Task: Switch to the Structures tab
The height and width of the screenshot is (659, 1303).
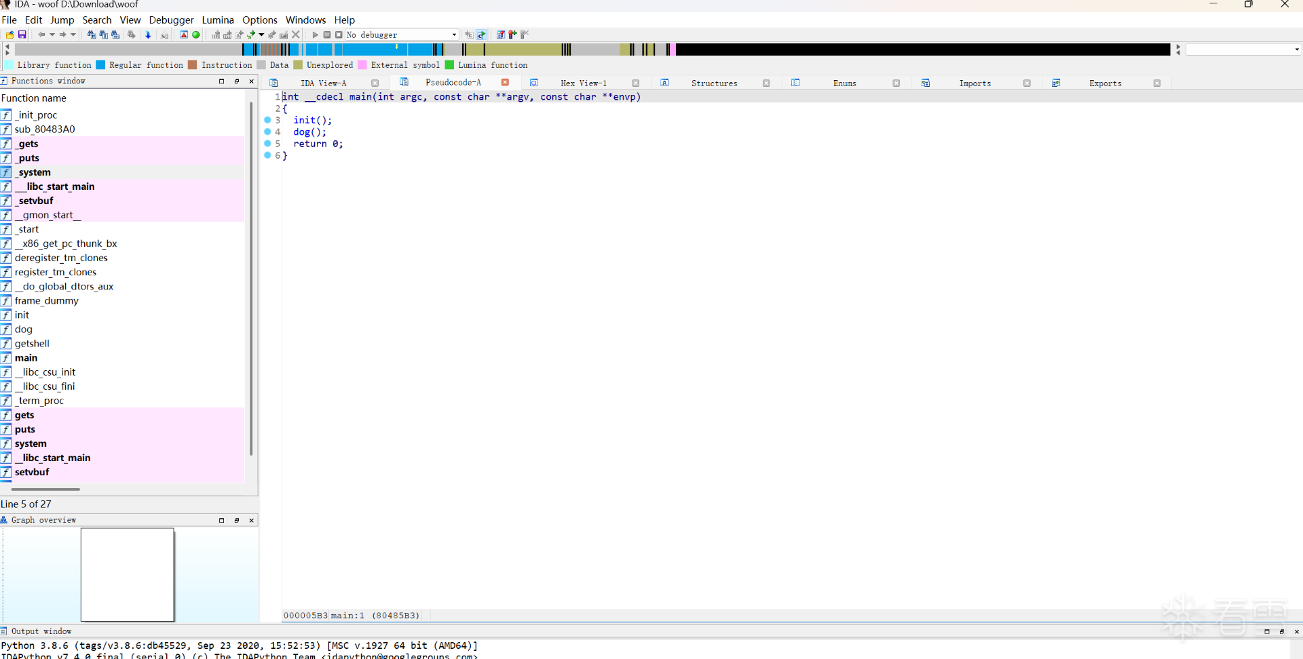Action: point(715,83)
